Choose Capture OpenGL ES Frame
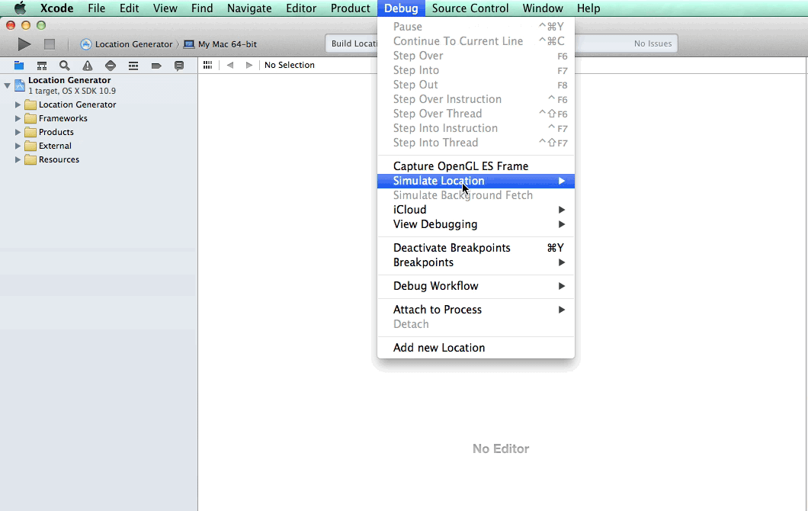Viewport: 808px width, 511px height. point(476,166)
